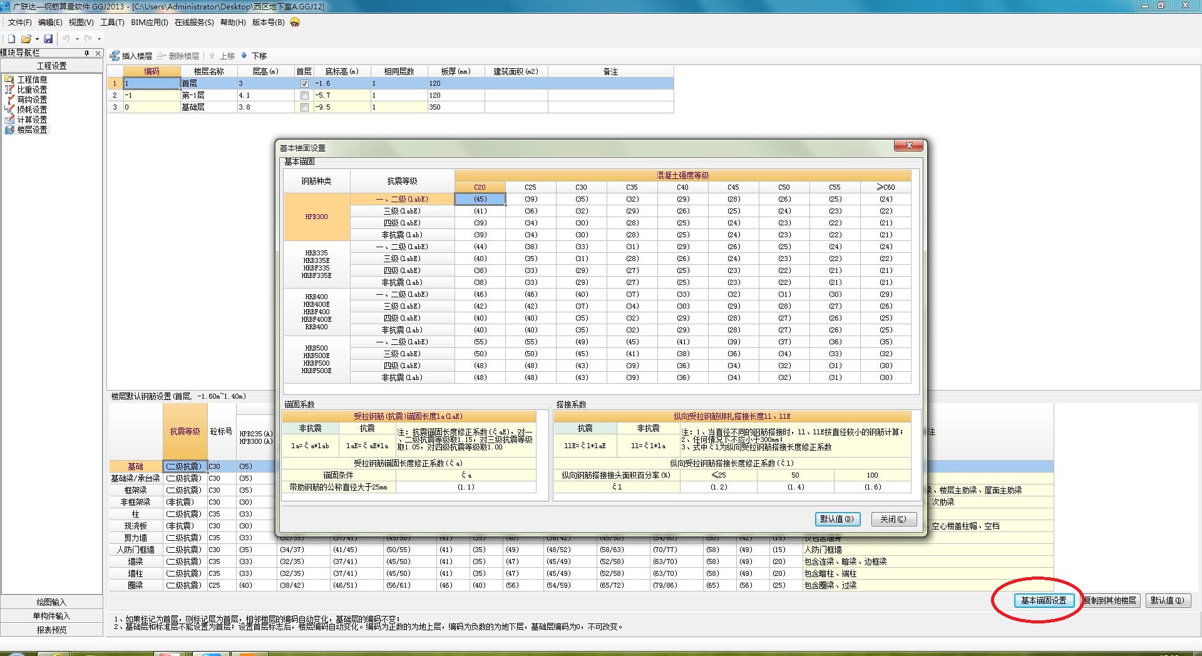Click the 上移 up arrow icon
1202x656 pixels.
(212, 56)
